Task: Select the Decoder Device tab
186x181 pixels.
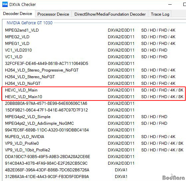Action: (x=18, y=14)
